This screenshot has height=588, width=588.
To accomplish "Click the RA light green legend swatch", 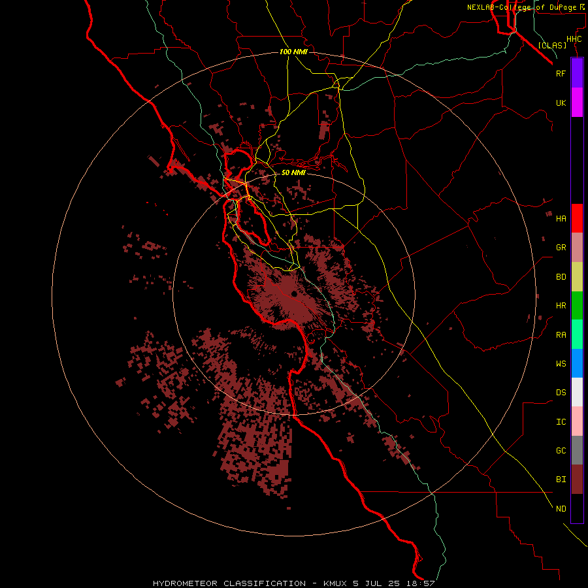I will coord(577,335).
